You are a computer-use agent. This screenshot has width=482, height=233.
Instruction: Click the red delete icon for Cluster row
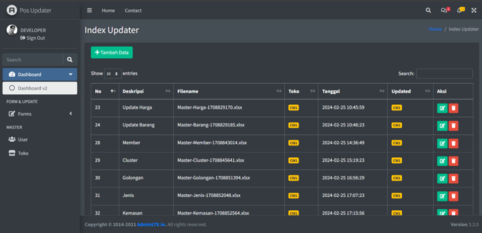454,161
